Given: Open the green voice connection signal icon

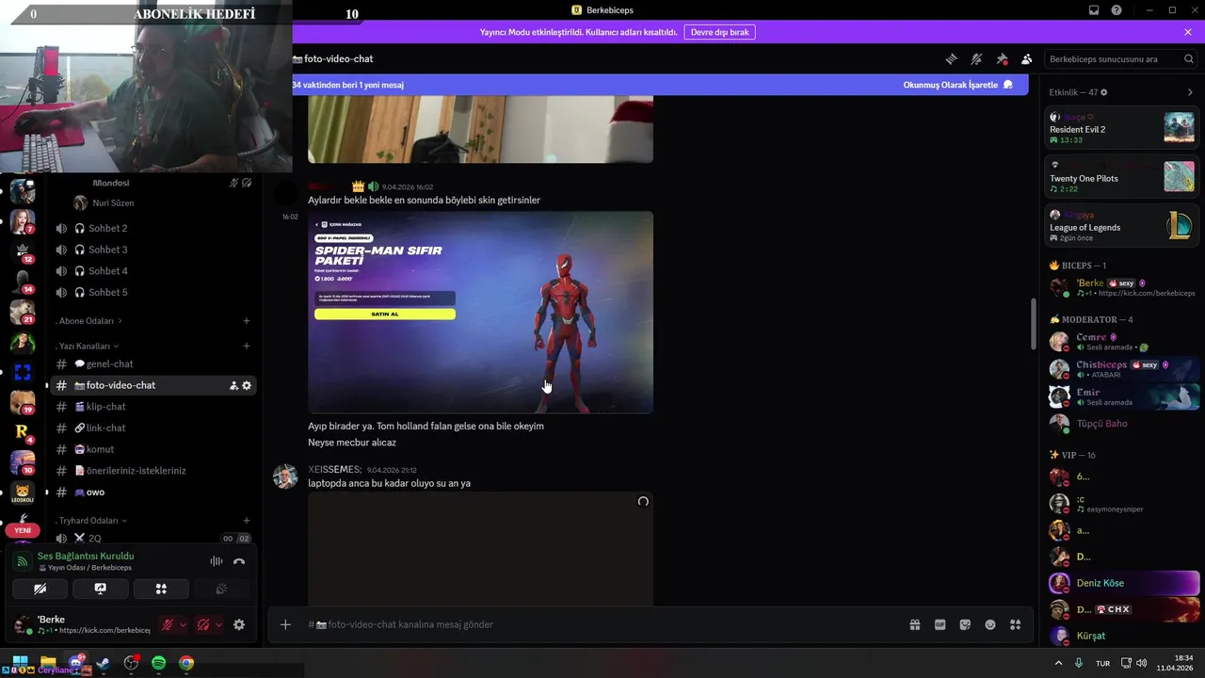Looking at the screenshot, I should pos(23,561).
